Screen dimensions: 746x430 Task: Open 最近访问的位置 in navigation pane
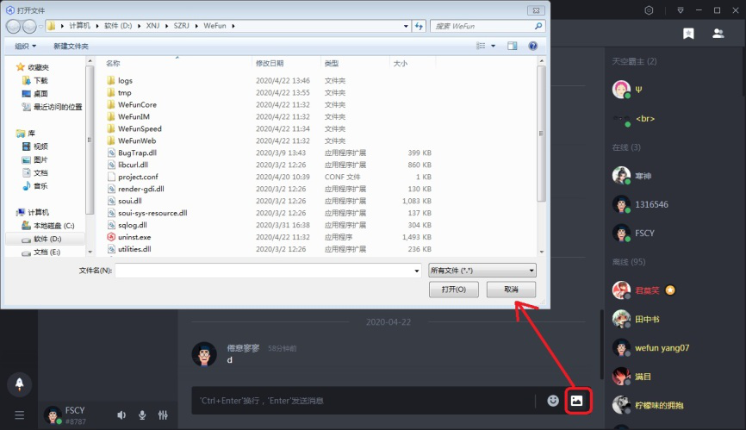coord(58,107)
